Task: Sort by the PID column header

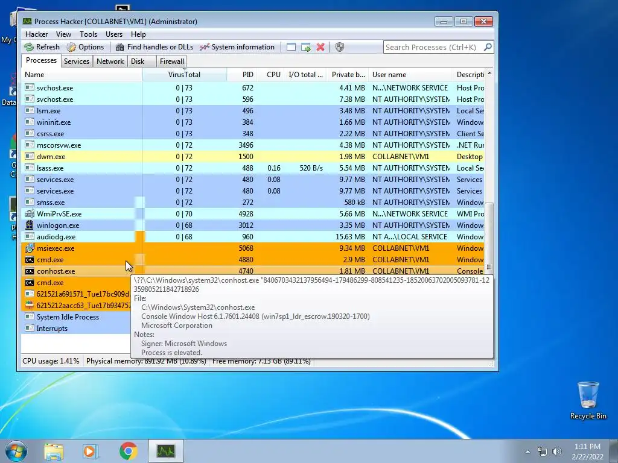Action: coord(241,75)
